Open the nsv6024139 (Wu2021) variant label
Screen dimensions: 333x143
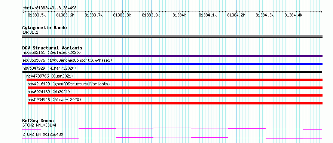coord(49,92)
